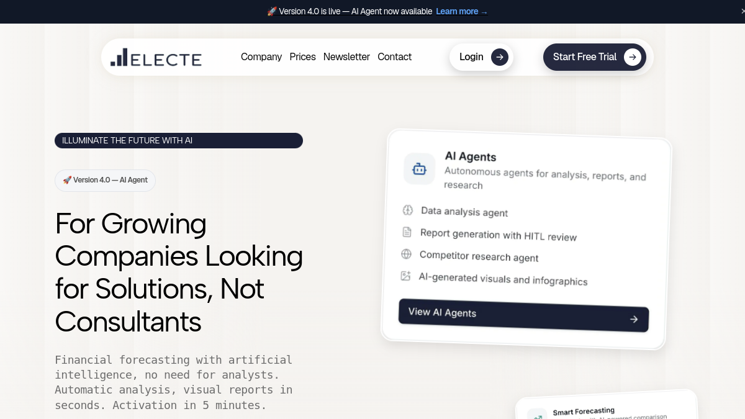
Task: Click the ELECTE logo in the header
Action: click(x=156, y=57)
